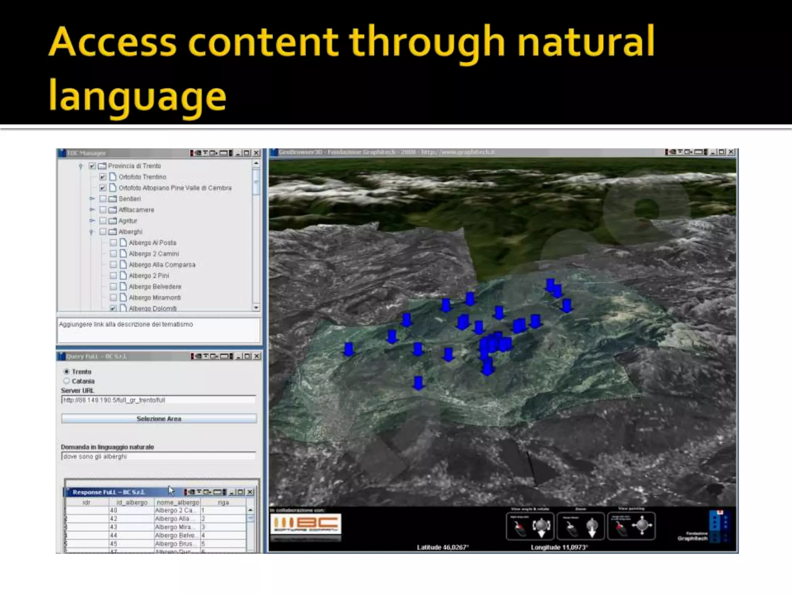Click the Sentieri folder icon
792x594 pixels.
coord(113,199)
